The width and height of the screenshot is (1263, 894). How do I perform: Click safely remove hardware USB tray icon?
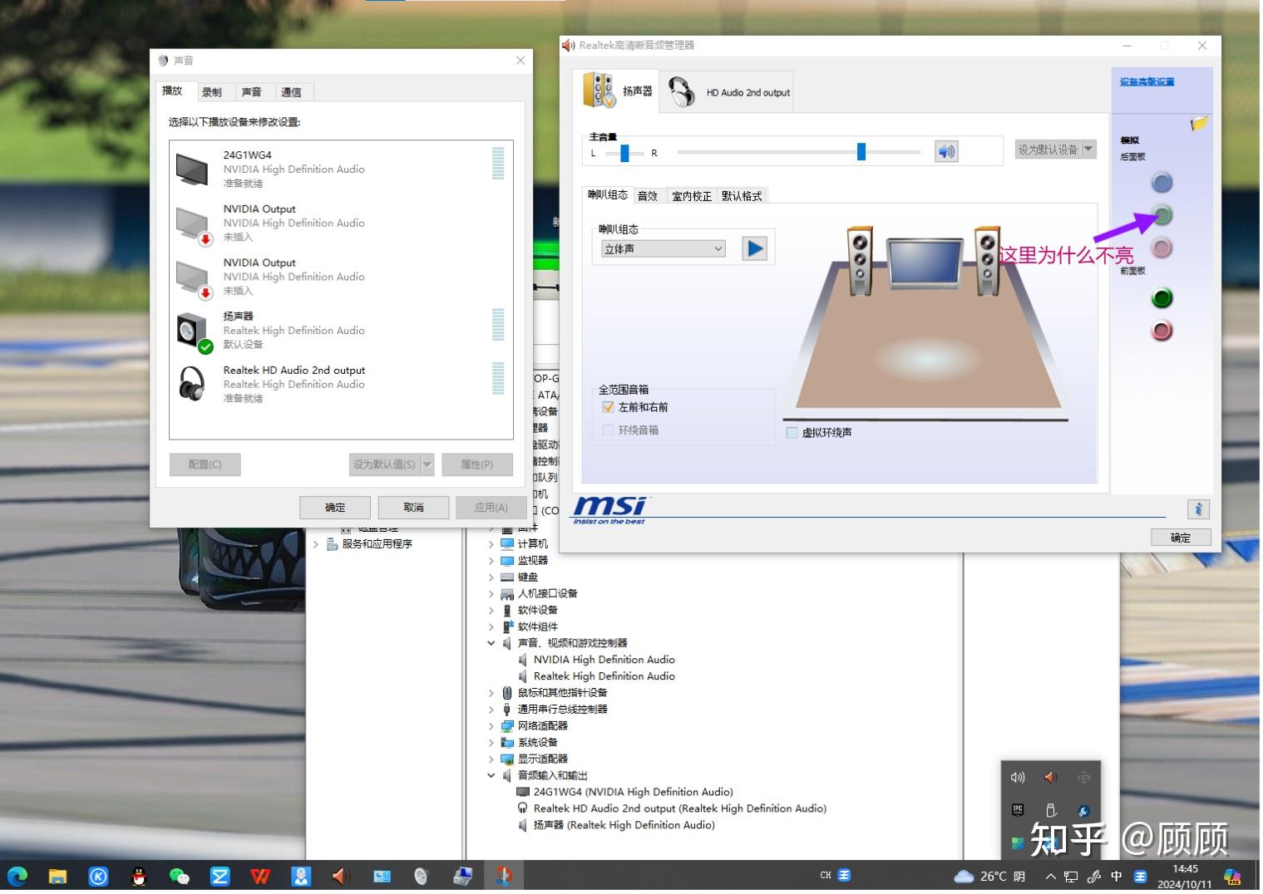pos(1051,810)
